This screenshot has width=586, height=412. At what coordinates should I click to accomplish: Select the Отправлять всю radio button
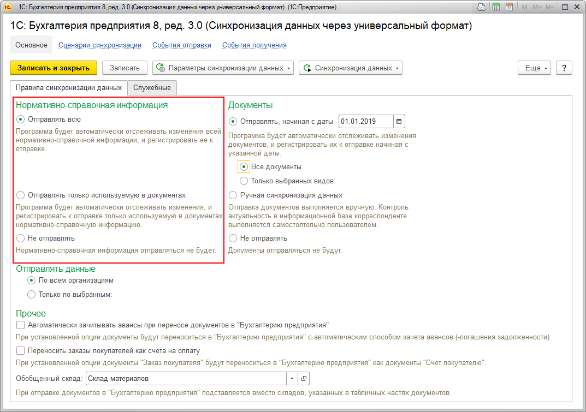click(20, 119)
